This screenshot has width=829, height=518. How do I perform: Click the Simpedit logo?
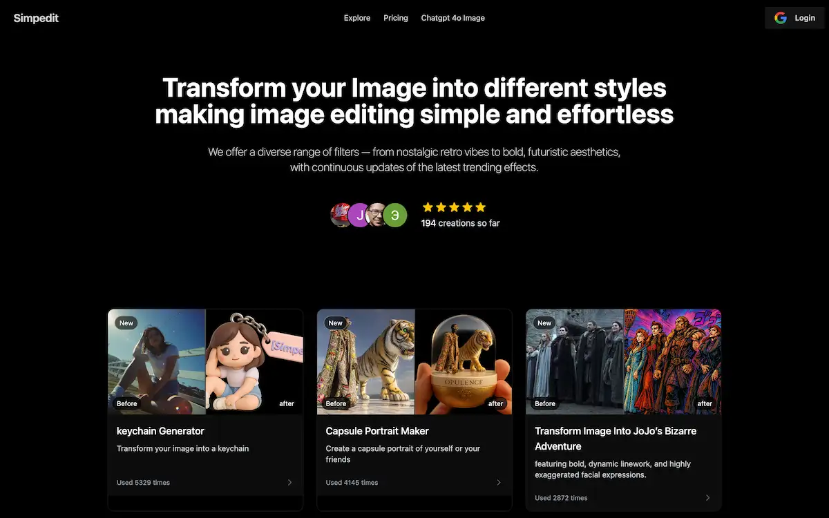click(x=36, y=18)
